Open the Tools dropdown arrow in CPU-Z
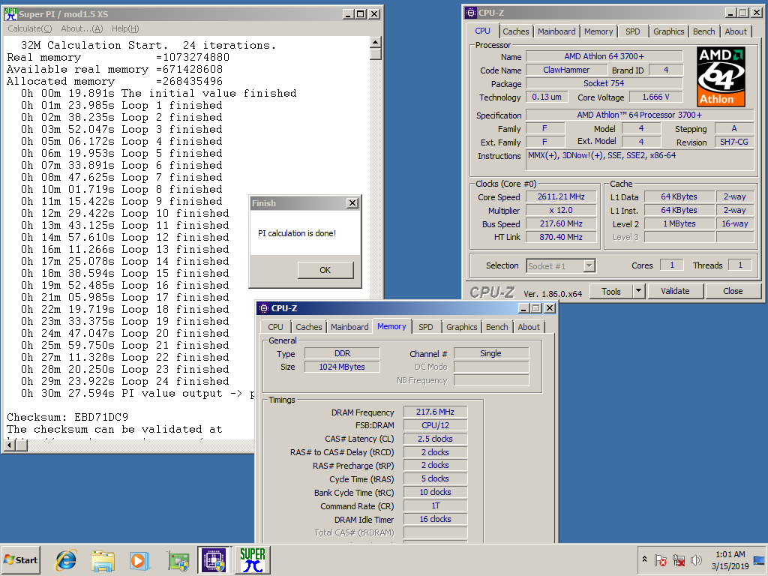The width and height of the screenshot is (768, 576). [639, 291]
